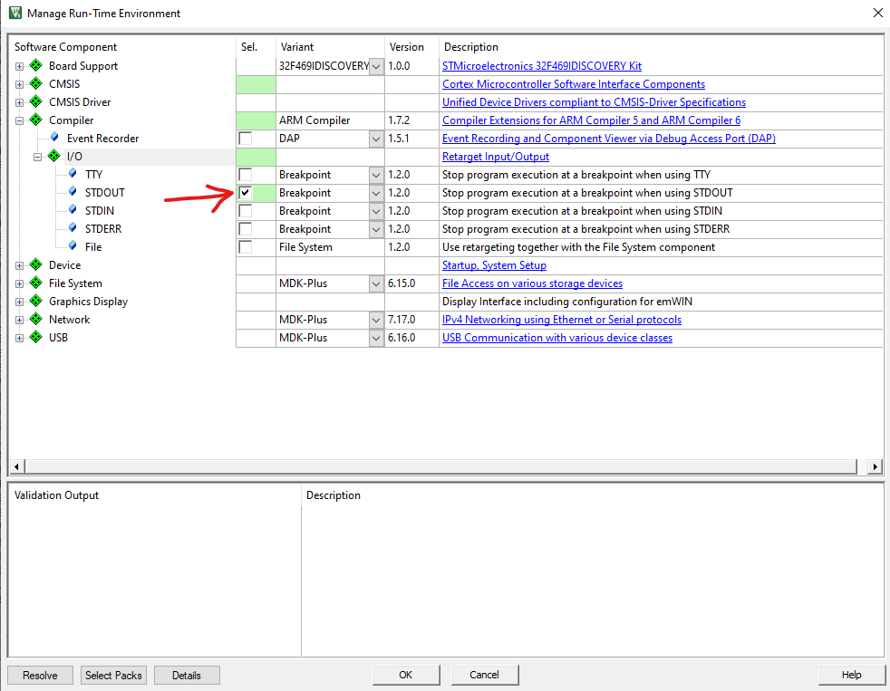
Task: Enable the Event Recorder checkbox
Action: tap(246, 139)
